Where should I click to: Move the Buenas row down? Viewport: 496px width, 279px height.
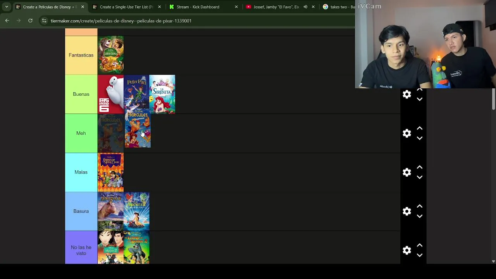point(419,99)
